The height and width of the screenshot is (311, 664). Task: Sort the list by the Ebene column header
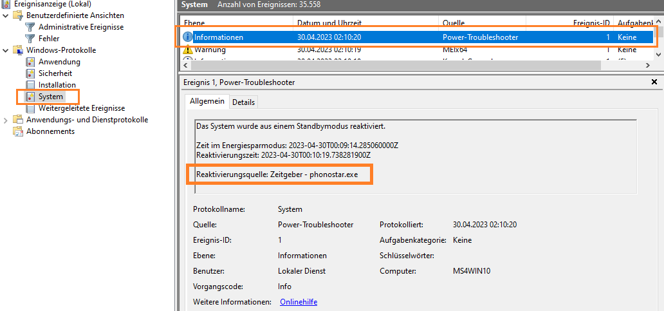click(235, 23)
